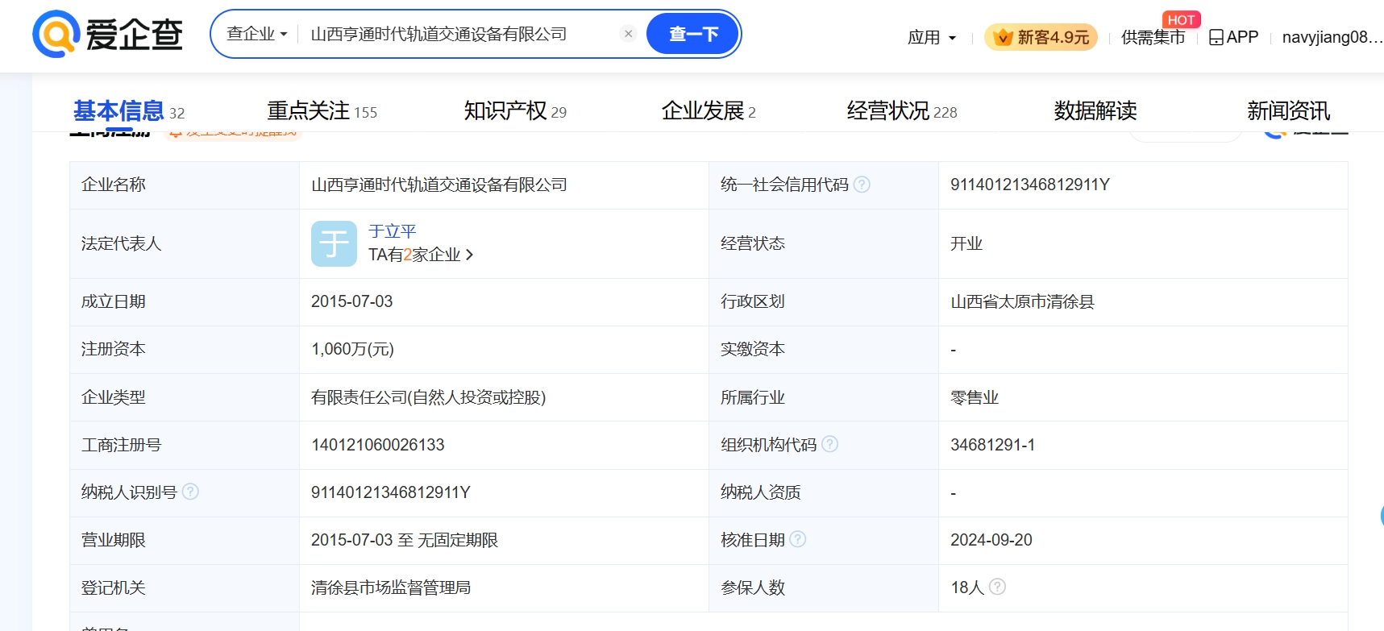Open the 供需集市 link
Screen dimensions: 1384x631
(1153, 37)
